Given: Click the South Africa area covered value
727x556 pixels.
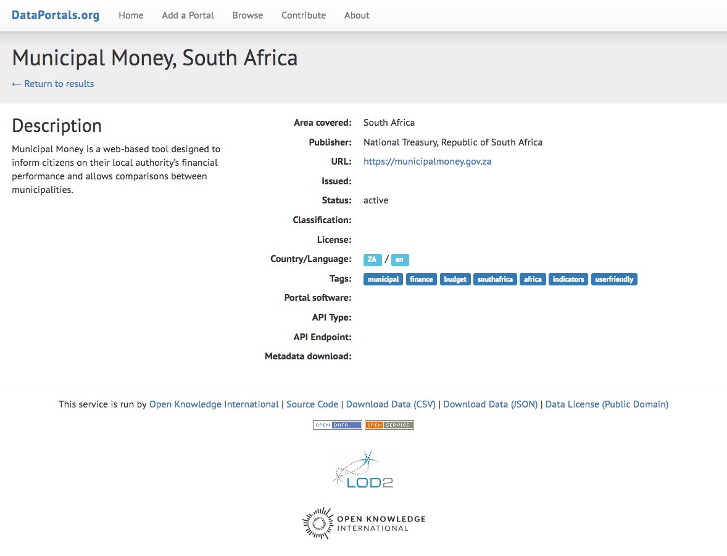Looking at the screenshot, I should (x=389, y=123).
